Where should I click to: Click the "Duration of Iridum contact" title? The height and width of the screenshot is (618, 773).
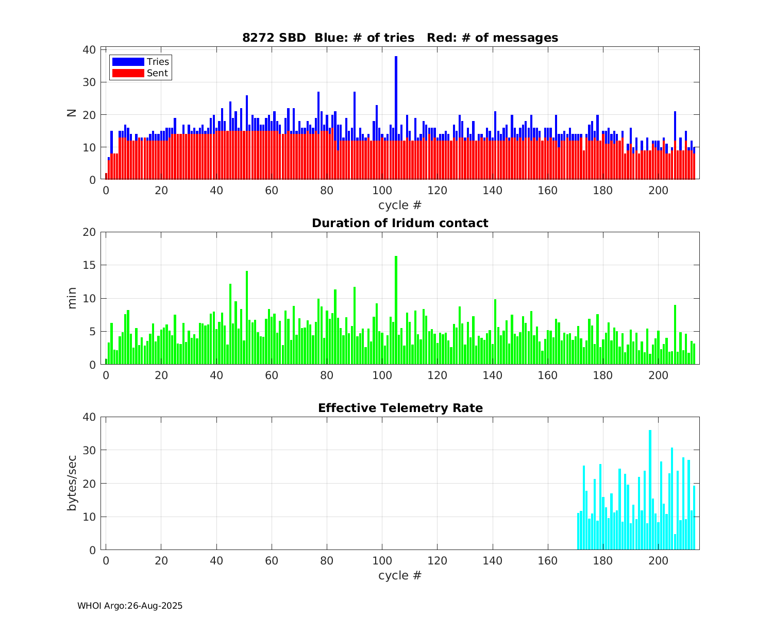pyautogui.click(x=400, y=223)
